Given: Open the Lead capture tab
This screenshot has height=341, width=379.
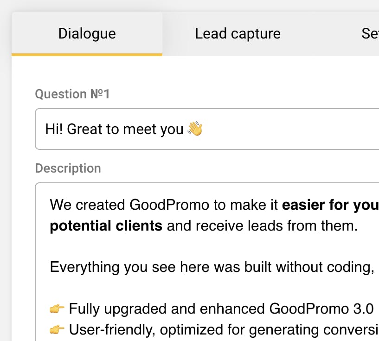Looking at the screenshot, I should point(238,34).
